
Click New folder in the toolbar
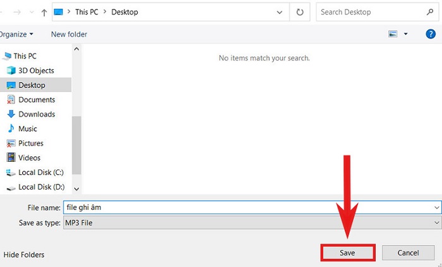coord(69,34)
